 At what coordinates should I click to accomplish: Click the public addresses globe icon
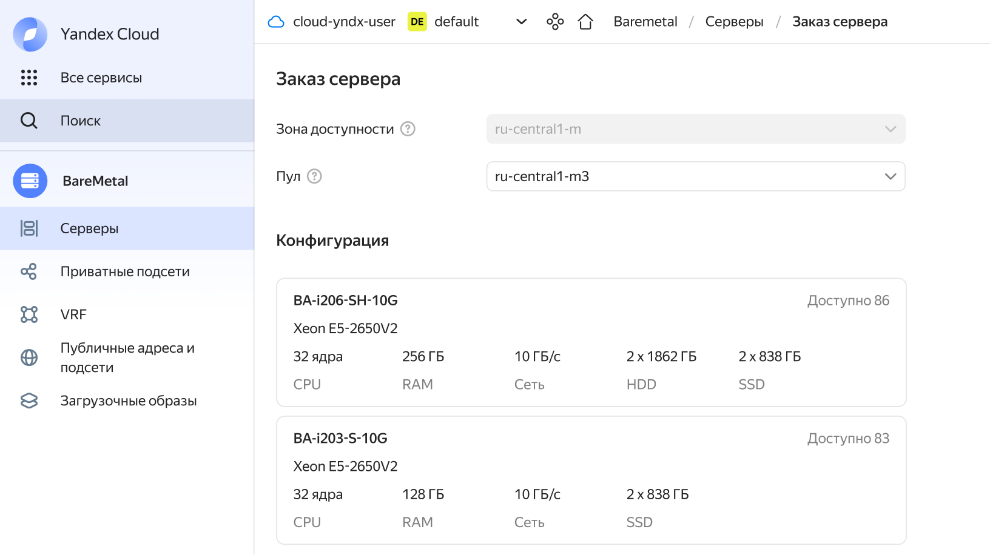tap(29, 357)
